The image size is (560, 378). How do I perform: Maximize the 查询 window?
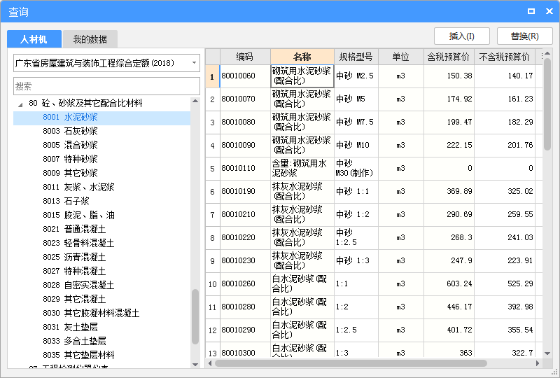pyautogui.click(x=531, y=11)
